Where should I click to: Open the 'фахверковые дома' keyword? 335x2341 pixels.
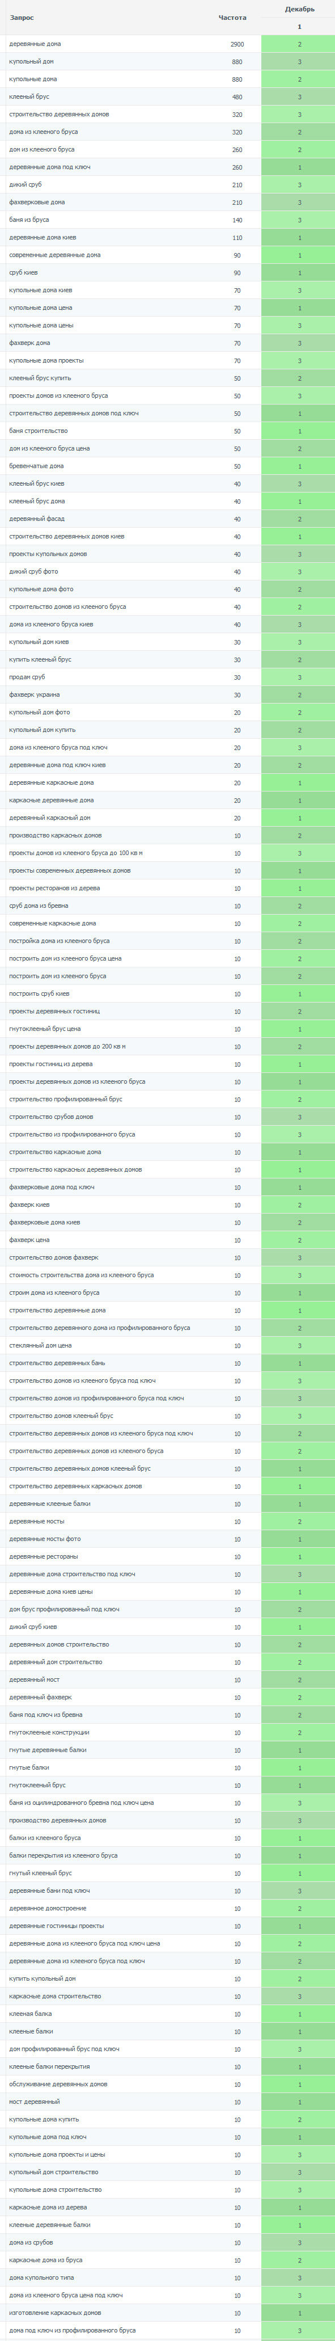[x=36, y=202]
